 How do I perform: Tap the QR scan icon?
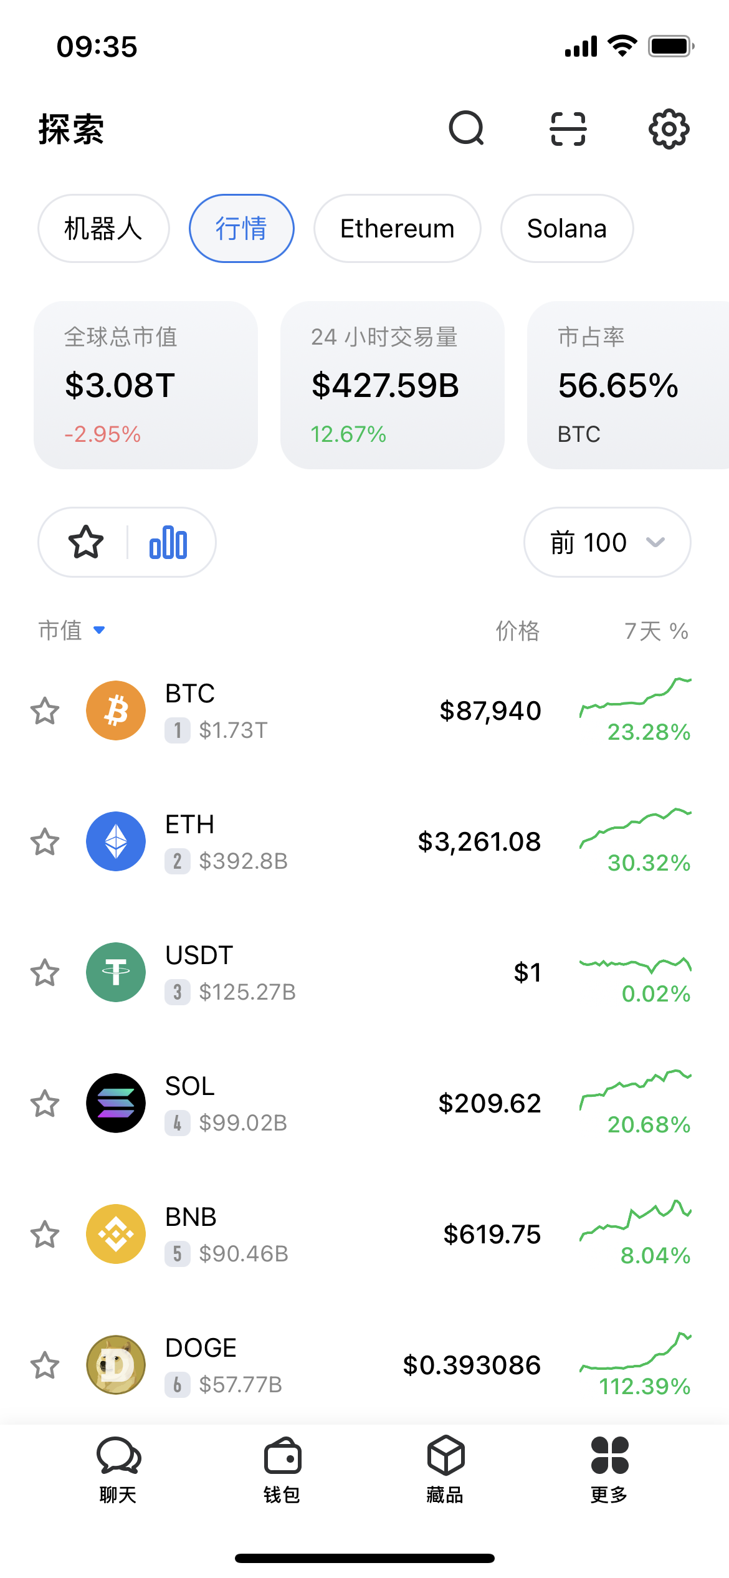tap(568, 129)
